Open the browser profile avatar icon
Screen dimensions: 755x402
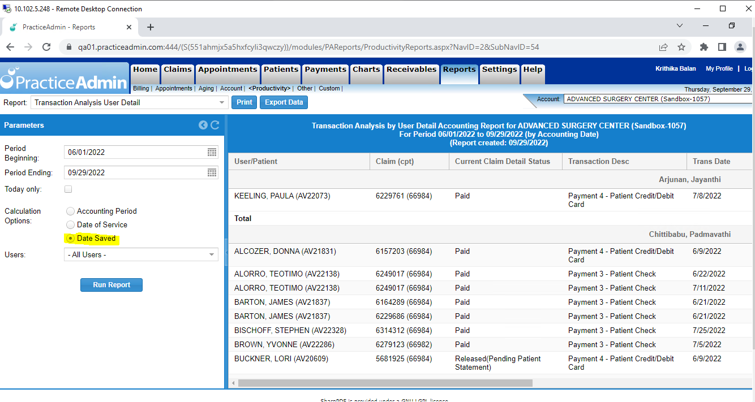pos(740,47)
